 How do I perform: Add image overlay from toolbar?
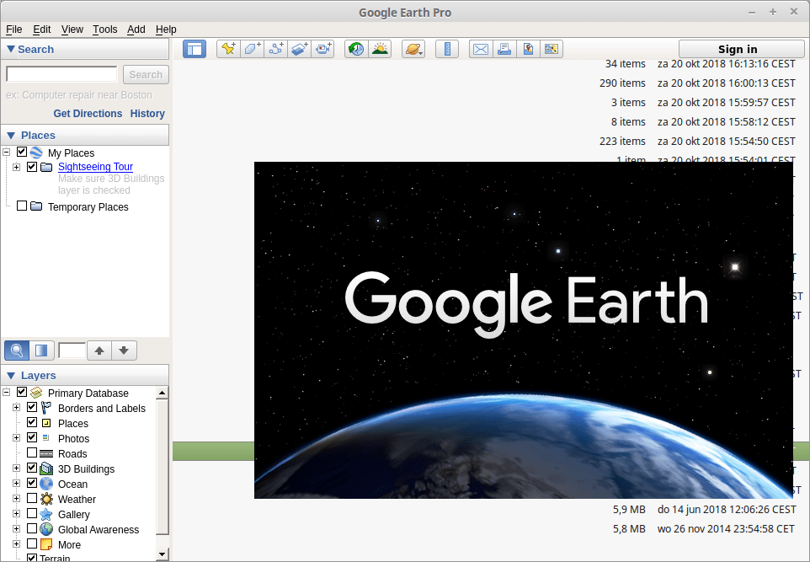[x=300, y=49]
